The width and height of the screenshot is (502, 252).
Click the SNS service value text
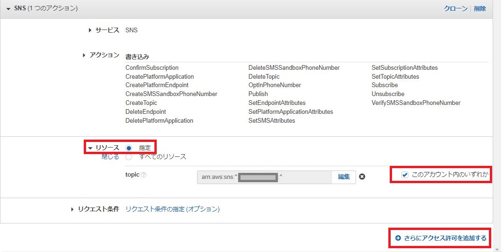coord(131,30)
